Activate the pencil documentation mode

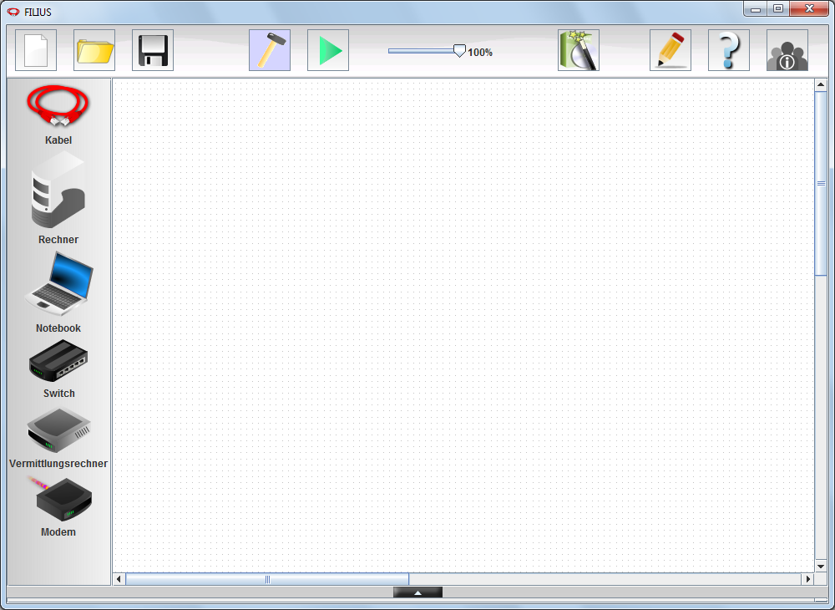(671, 50)
